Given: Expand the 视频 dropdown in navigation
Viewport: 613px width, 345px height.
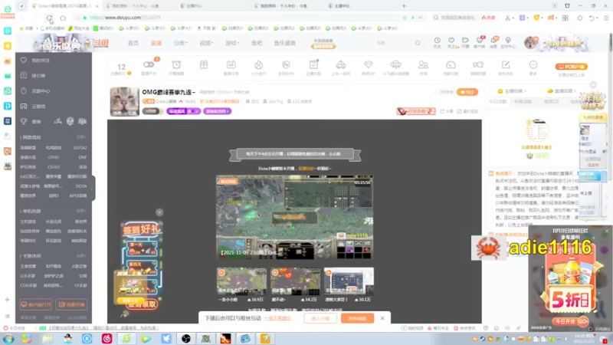Looking at the screenshot, I should click(206, 43).
